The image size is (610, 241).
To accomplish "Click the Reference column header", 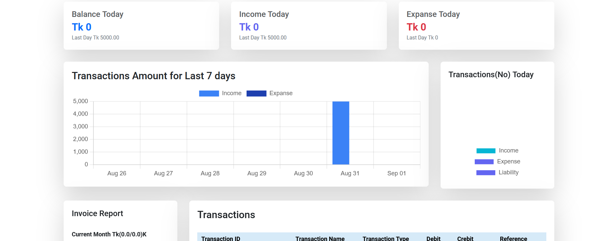I will (513, 238).
